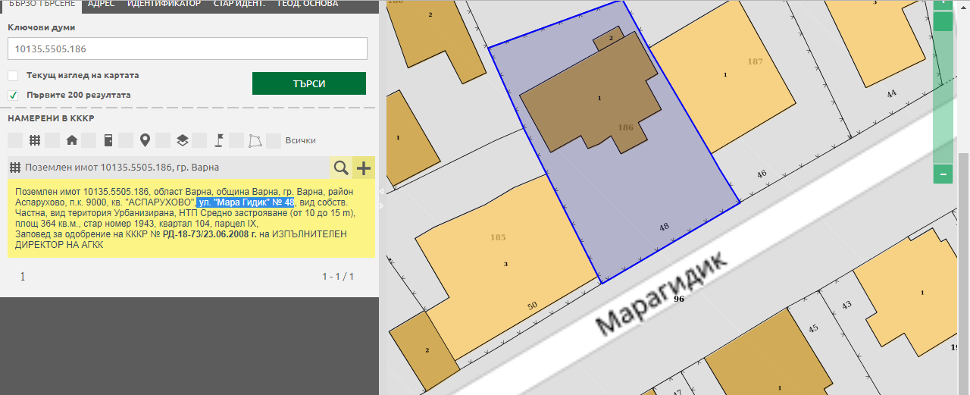Click the building (house) filter icon
Image resolution: width=970 pixels, height=395 pixels.
point(72,140)
